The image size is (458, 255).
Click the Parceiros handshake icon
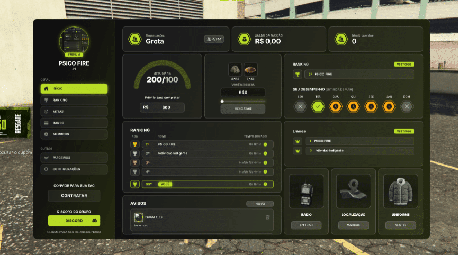coord(46,158)
